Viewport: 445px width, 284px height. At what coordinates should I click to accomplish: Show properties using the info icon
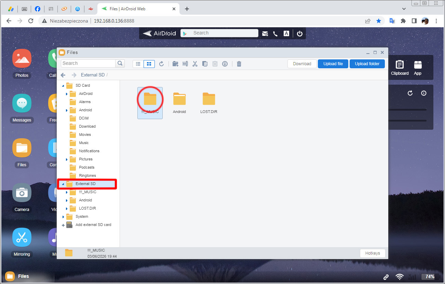point(225,64)
